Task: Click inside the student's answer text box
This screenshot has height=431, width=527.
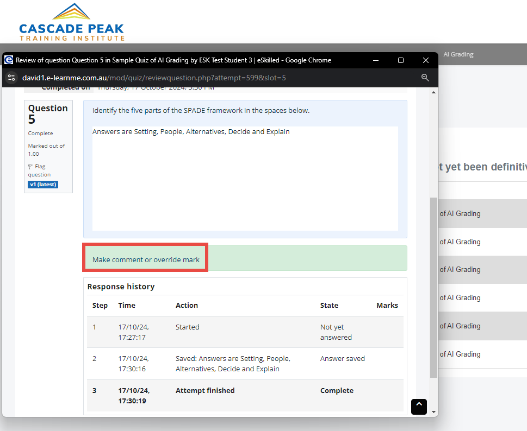Action: (245, 179)
